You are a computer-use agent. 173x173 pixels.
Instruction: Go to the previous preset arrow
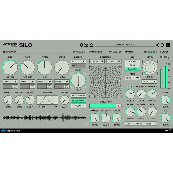click(158, 45)
